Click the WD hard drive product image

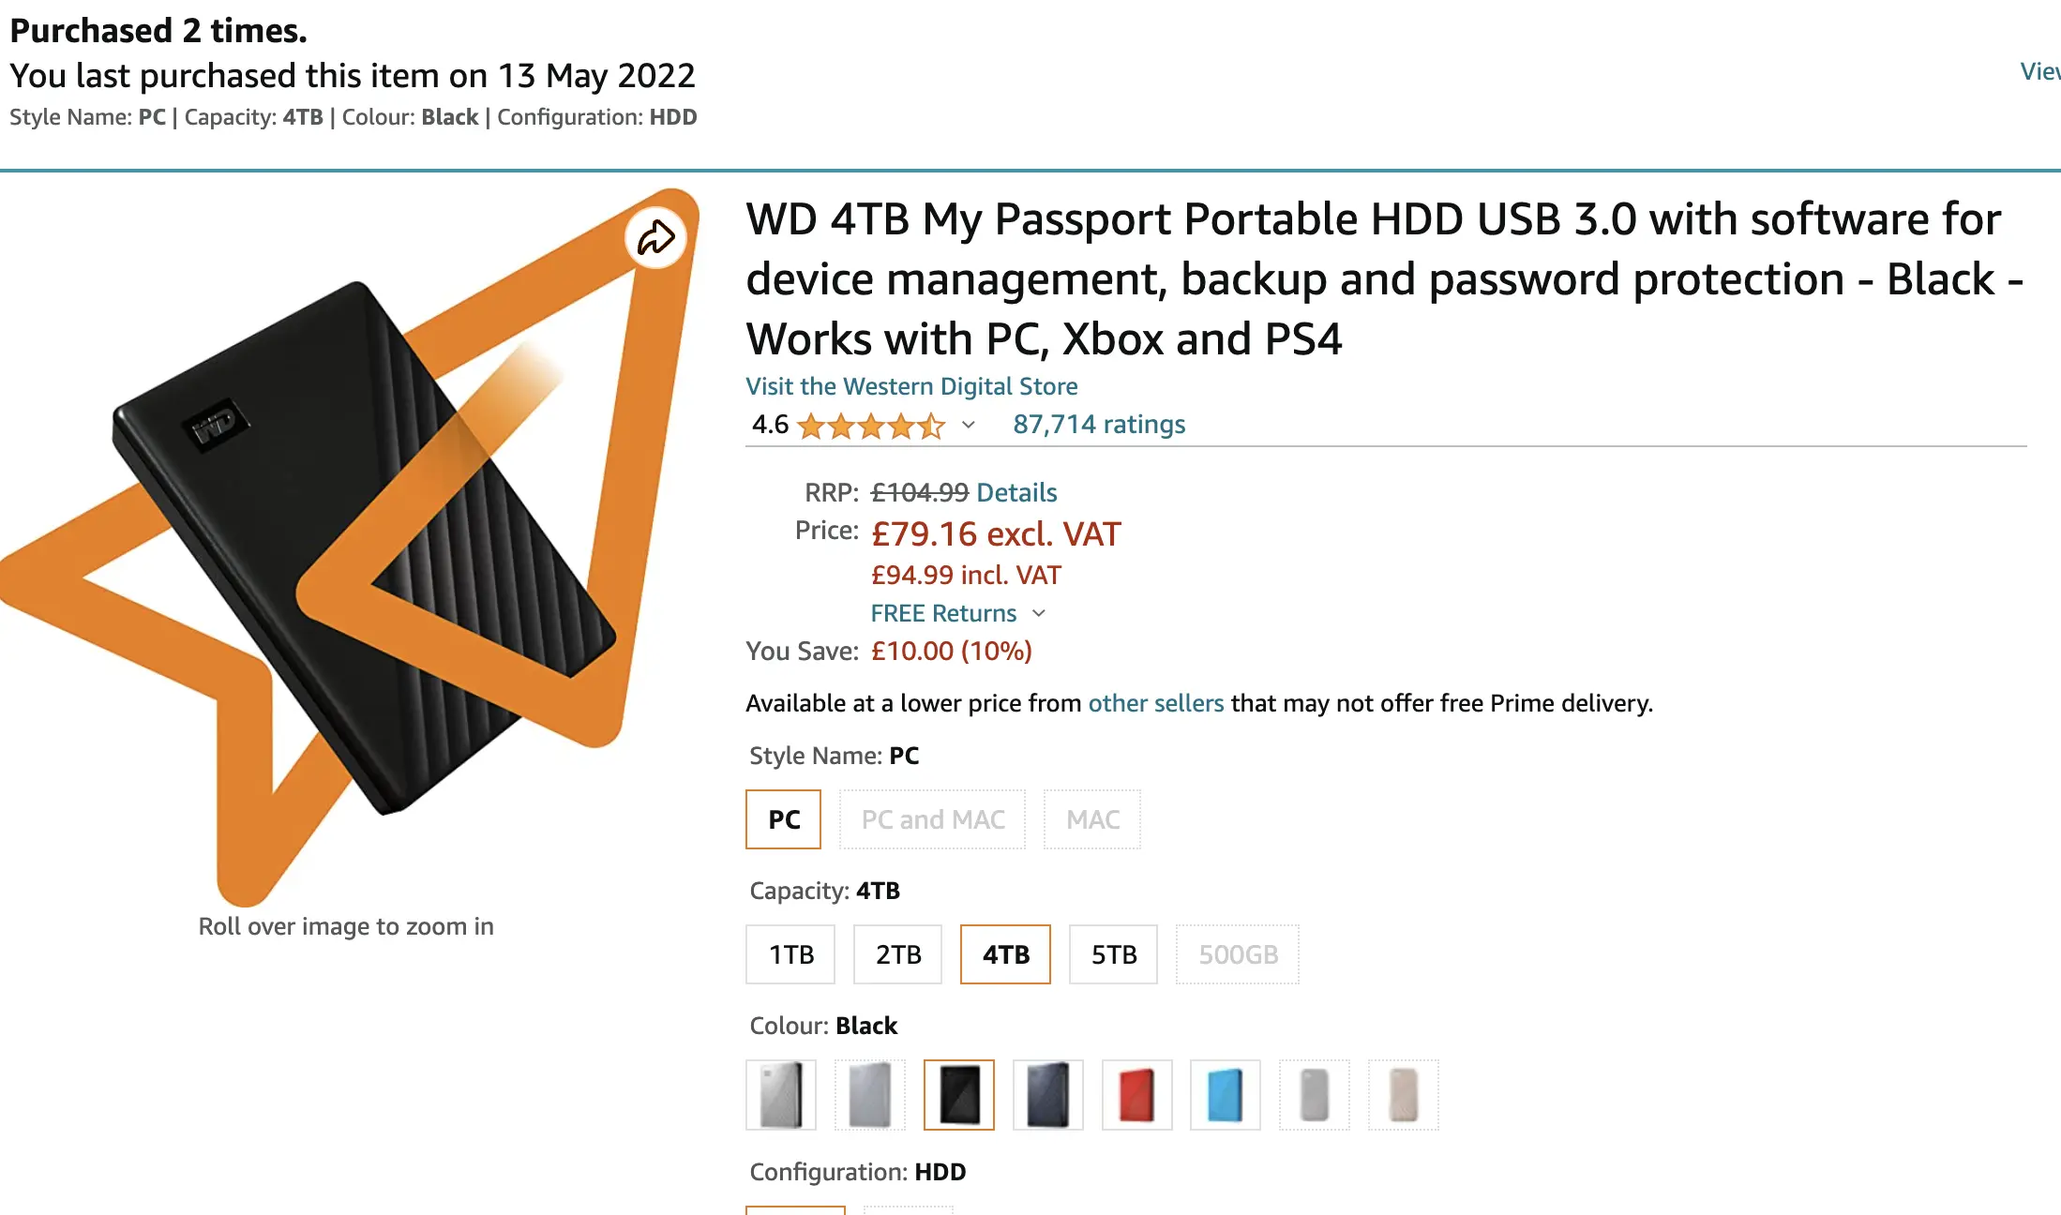pyautogui.click(x=356, y=544)
